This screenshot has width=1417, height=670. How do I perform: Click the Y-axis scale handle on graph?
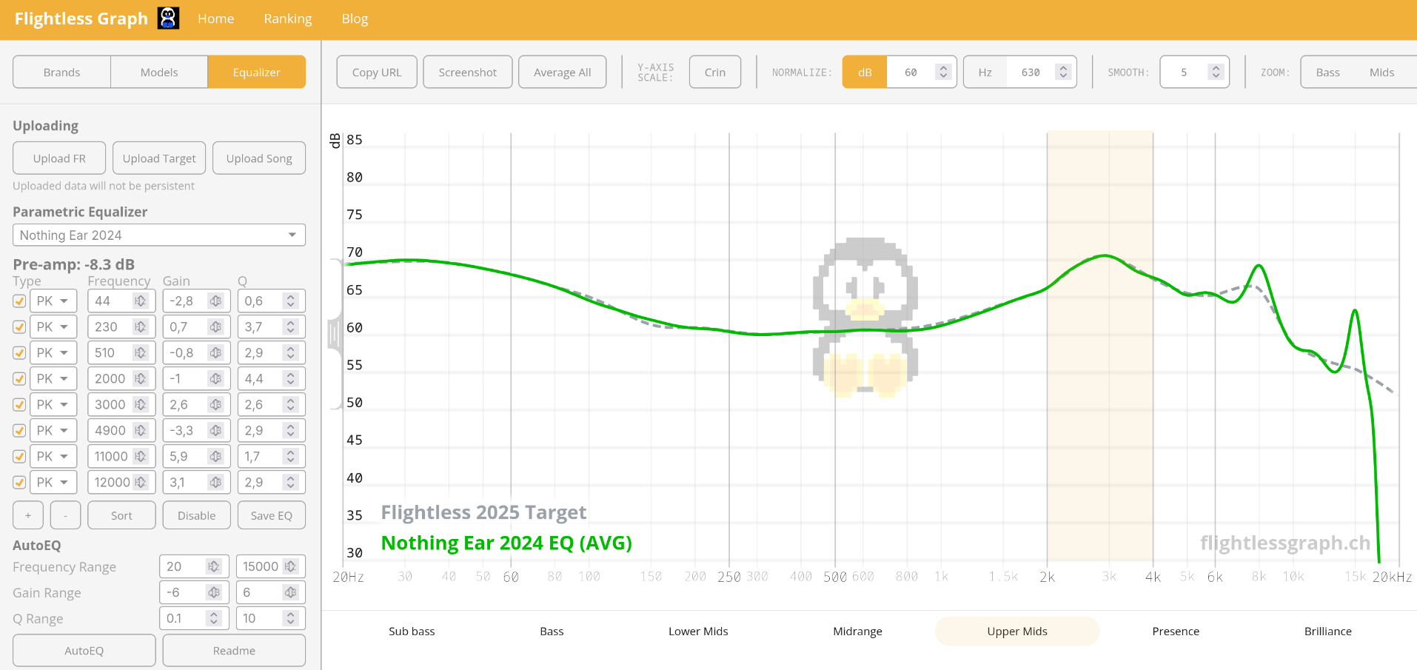(335, 335)
